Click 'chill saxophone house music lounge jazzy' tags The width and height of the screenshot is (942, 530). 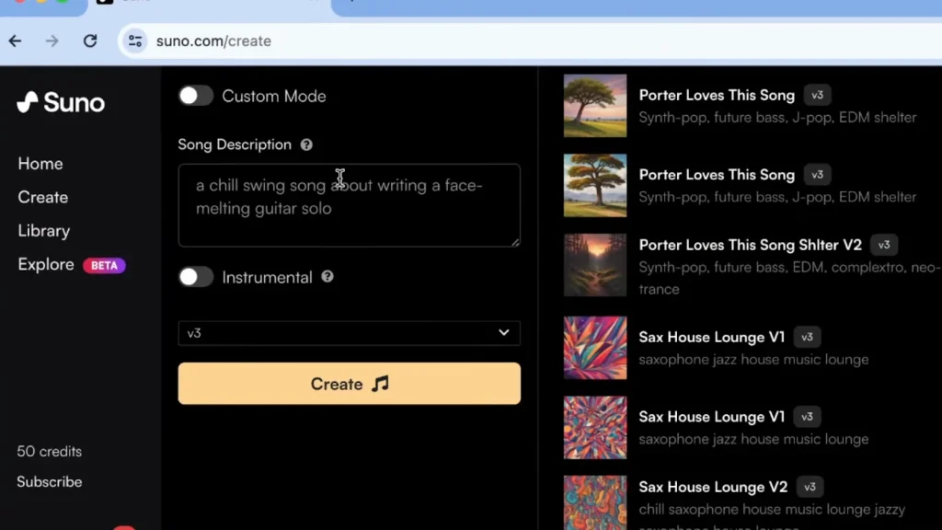click(772, 510)
